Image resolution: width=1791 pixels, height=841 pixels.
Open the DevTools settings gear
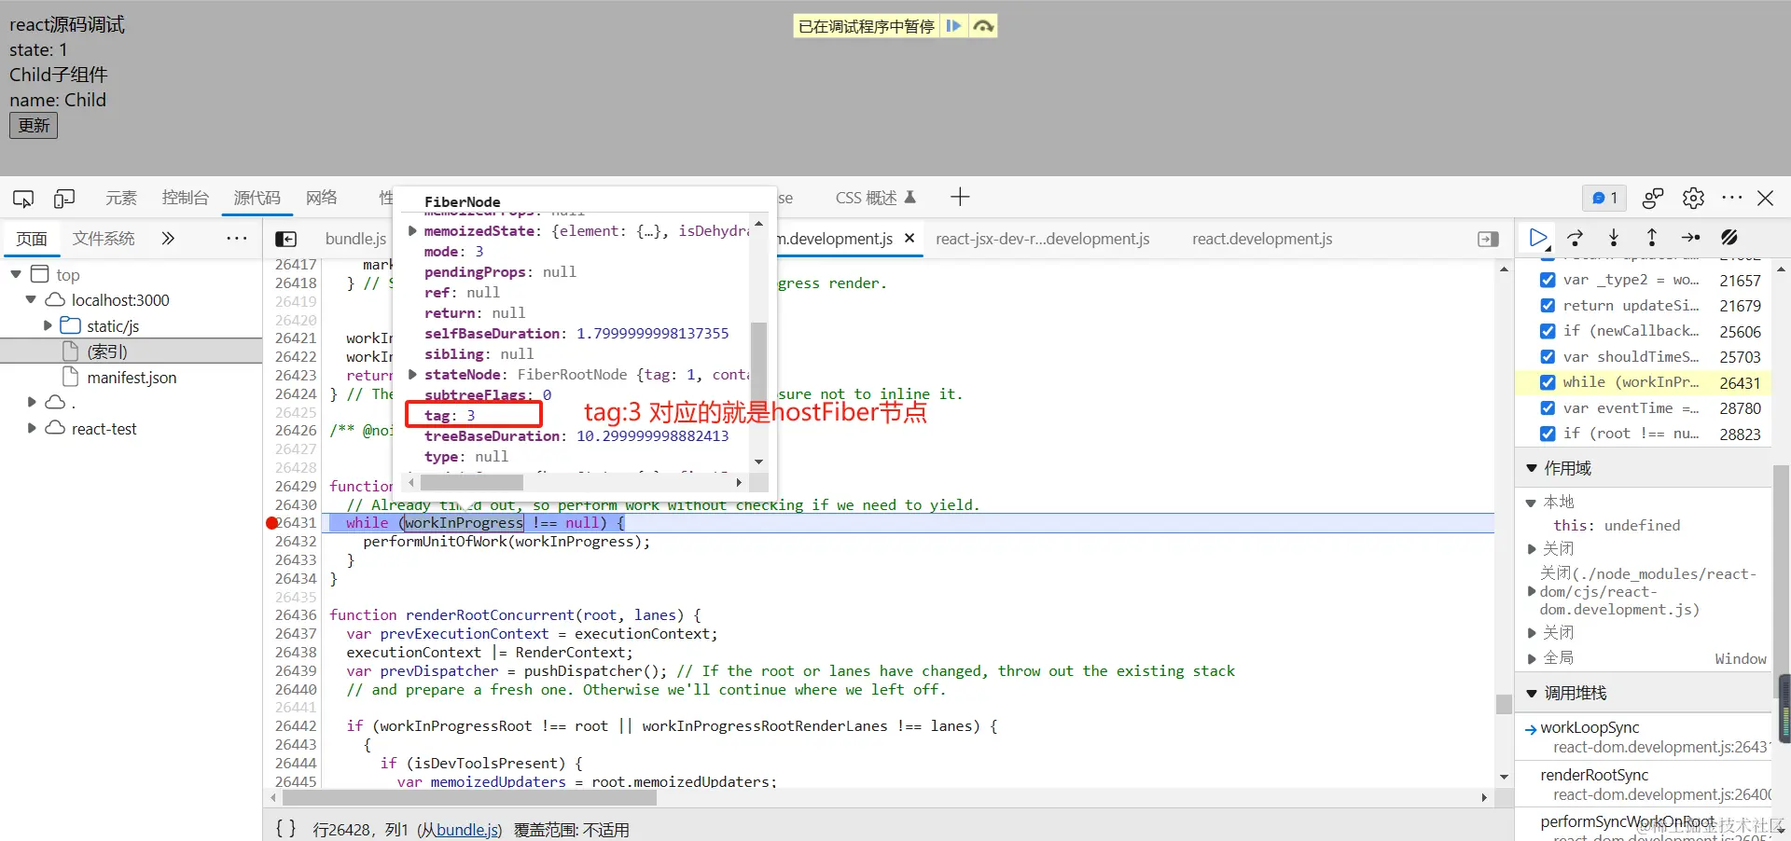tap(1693, 198)
